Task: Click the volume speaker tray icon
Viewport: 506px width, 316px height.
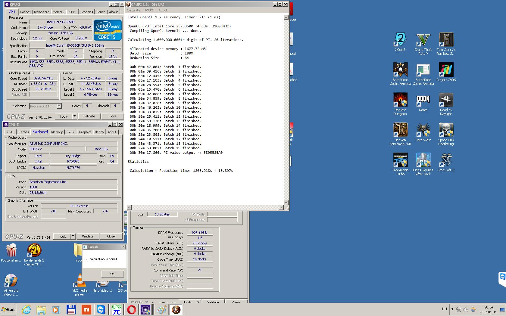Action: [x=466, y=309]
